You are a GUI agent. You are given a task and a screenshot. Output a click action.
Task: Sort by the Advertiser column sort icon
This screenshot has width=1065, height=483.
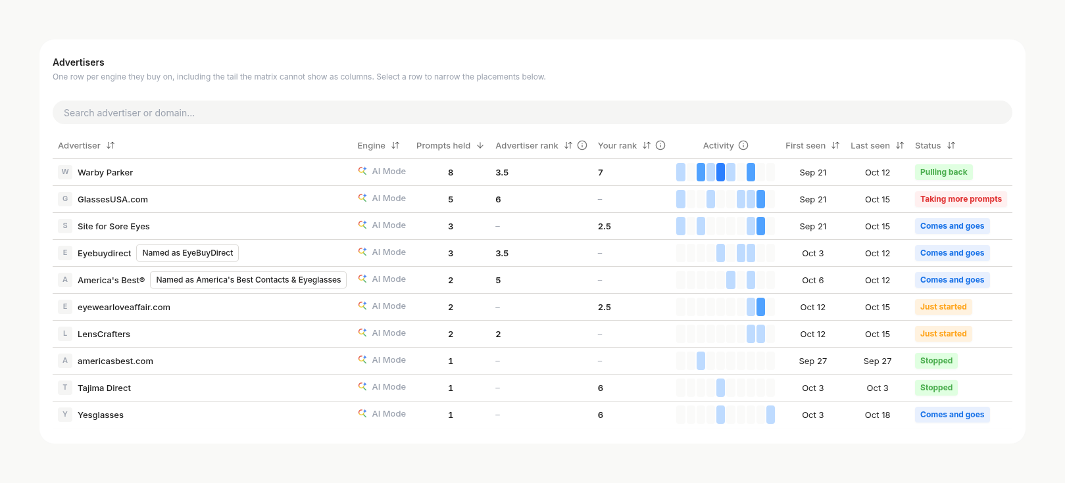(x=111, y=146)
